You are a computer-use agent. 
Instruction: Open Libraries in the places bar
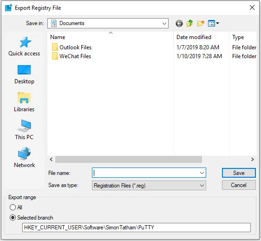point(24,102)
